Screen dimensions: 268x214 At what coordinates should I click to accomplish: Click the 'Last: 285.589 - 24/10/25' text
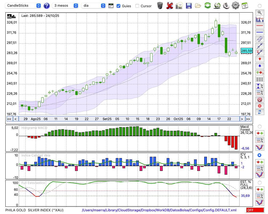pos(40,16)
